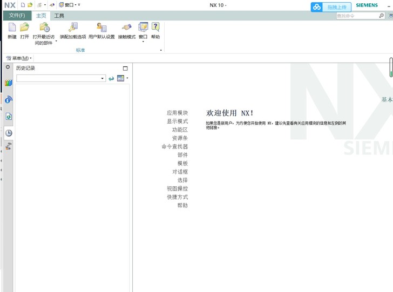Image resolution: width=393 pixels, height=292 pixels.
Task: Expand the arrow next to the greyed switch-window icon
Action: point(45,5)
